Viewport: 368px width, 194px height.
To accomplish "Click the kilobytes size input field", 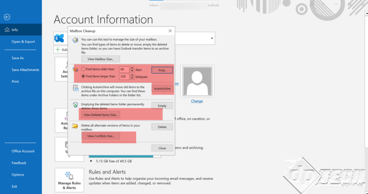I will pyautogui.click(x=124, y=76).
